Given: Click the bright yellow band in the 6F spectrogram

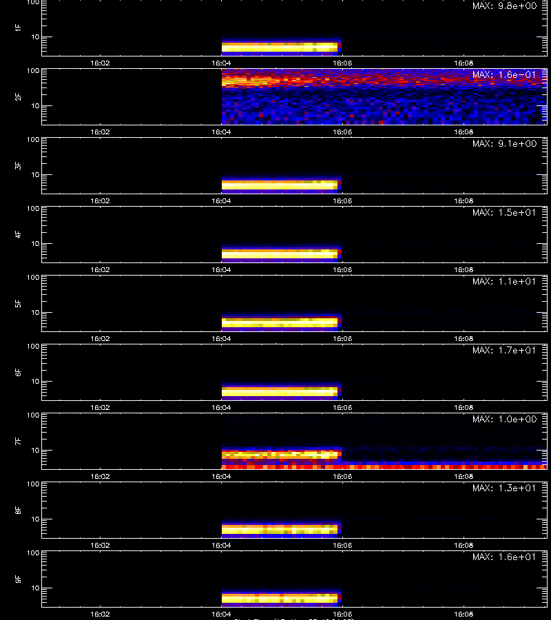Looking at the screenshot, I should point(280,391).
